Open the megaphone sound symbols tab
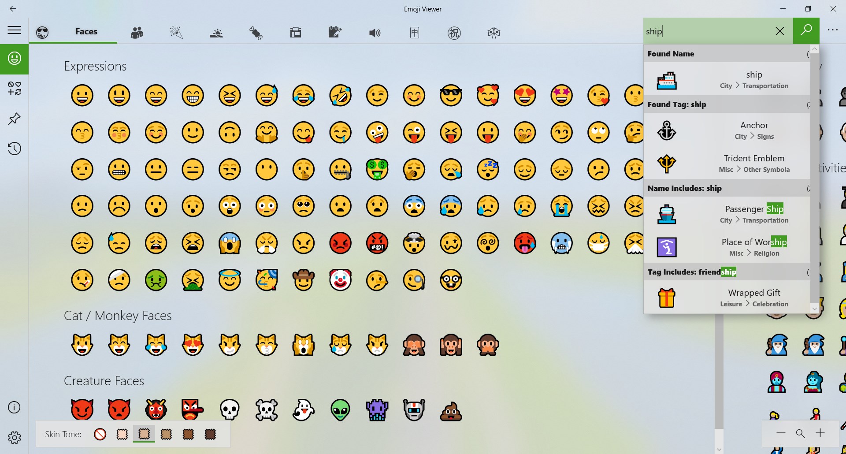 point(375,33)
